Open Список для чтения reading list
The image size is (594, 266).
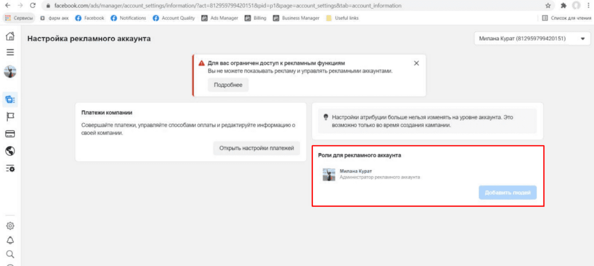(566, 18)
